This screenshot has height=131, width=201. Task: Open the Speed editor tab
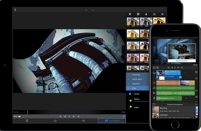[x=55, y=121]
